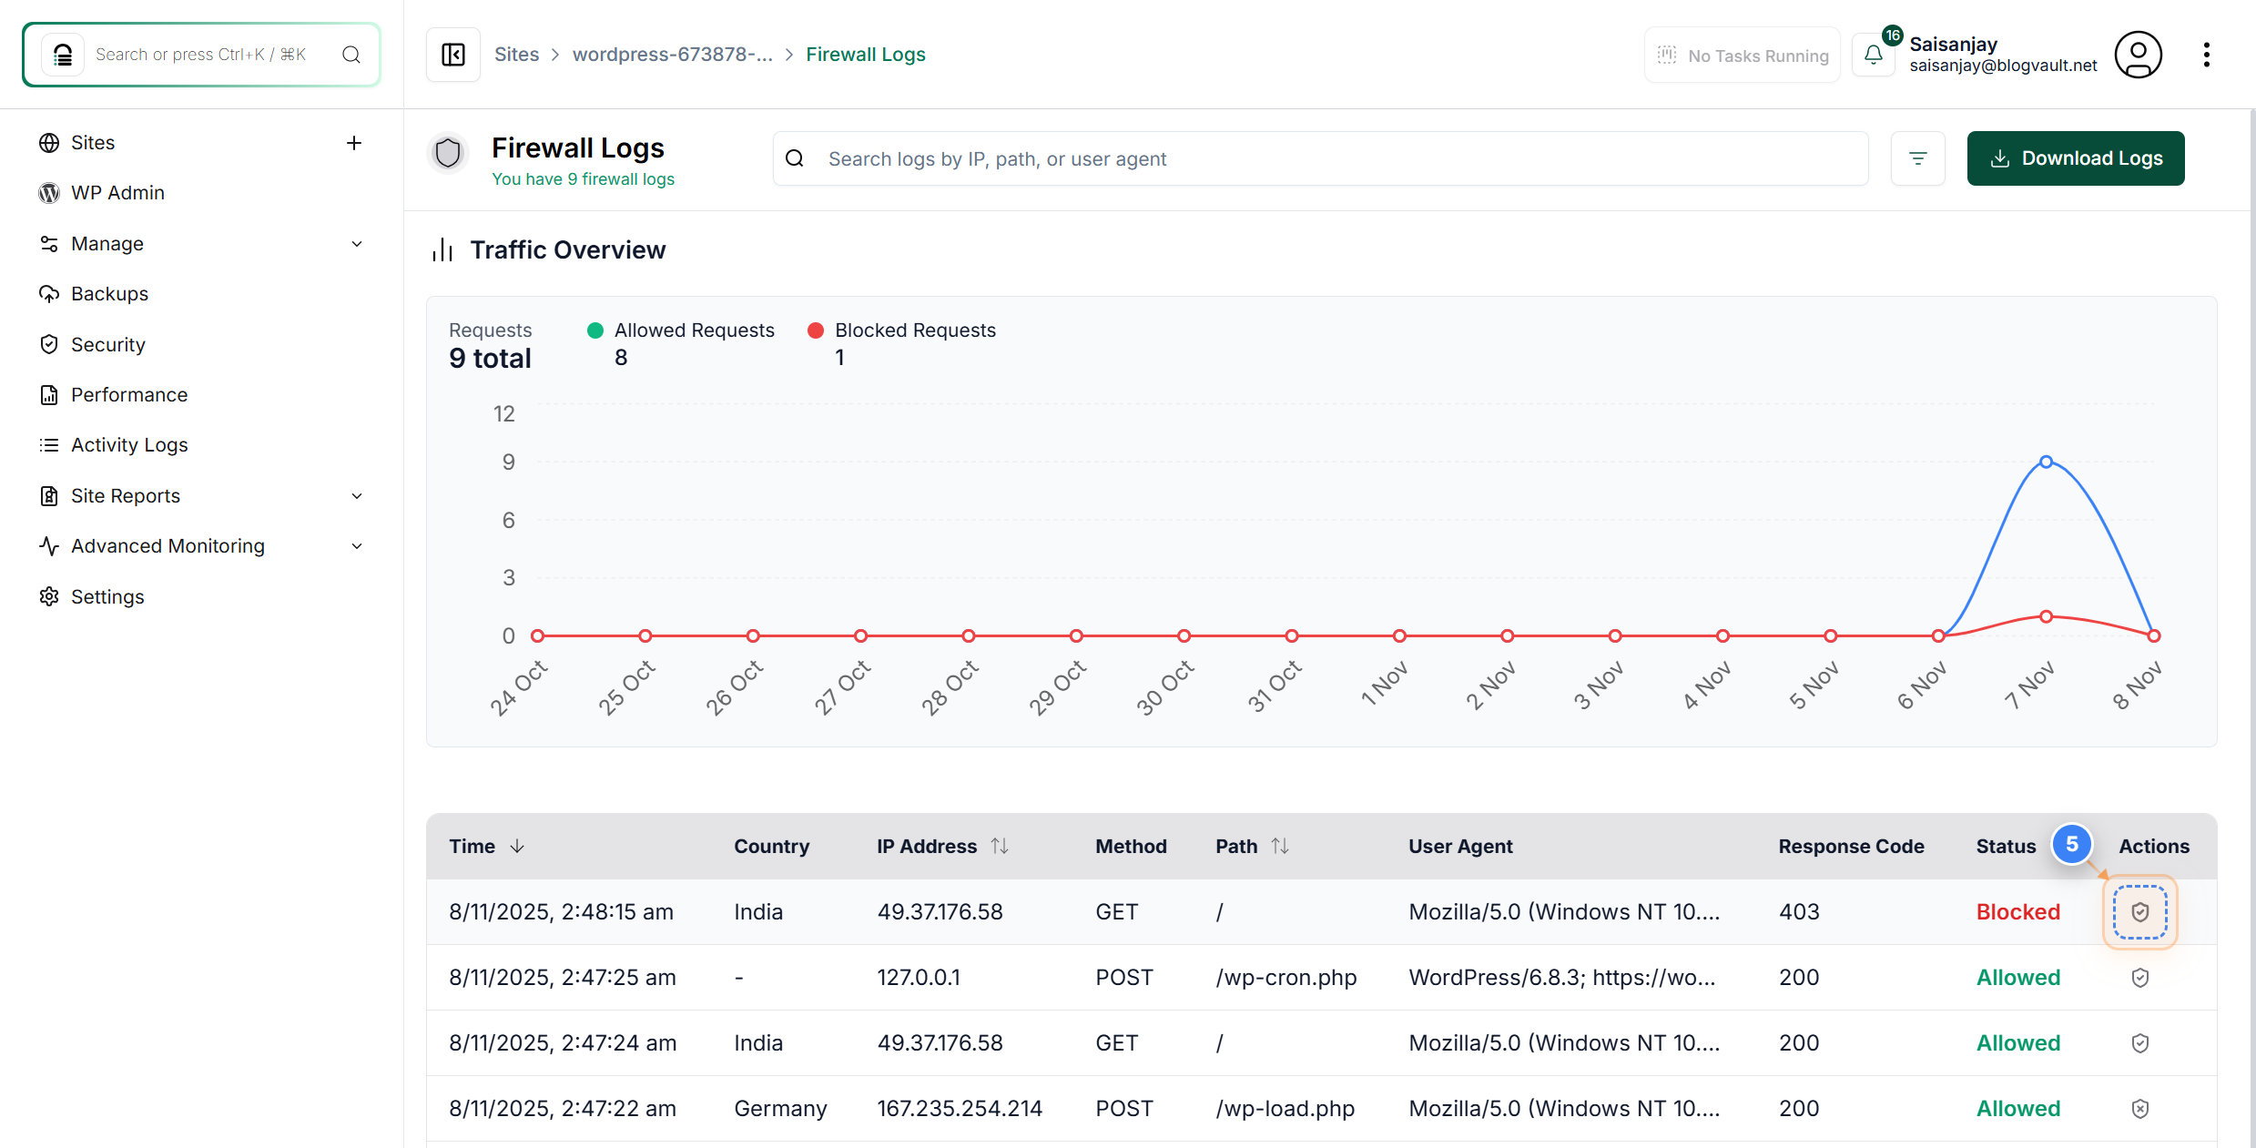Open the user profile avatar icon
This screenshot has height=1148, width=2256.
click(x=2138, y=55)
